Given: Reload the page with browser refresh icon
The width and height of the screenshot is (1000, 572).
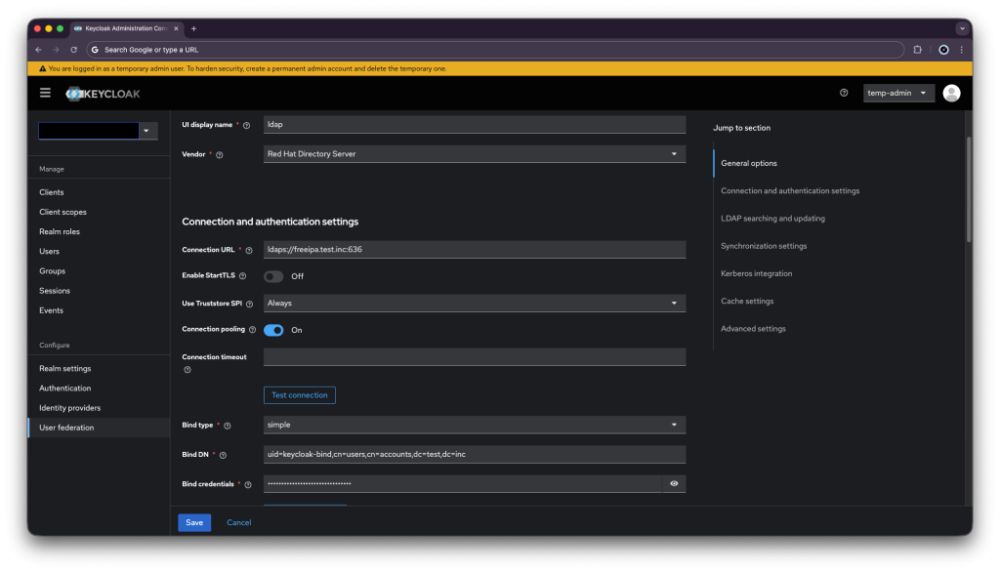Looking at the screenshot, I should click(73, 49).
